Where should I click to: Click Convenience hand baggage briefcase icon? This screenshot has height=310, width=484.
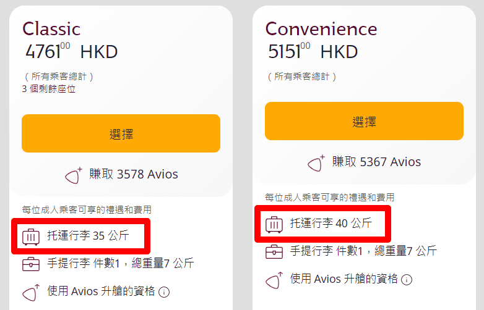coord(274,252)
